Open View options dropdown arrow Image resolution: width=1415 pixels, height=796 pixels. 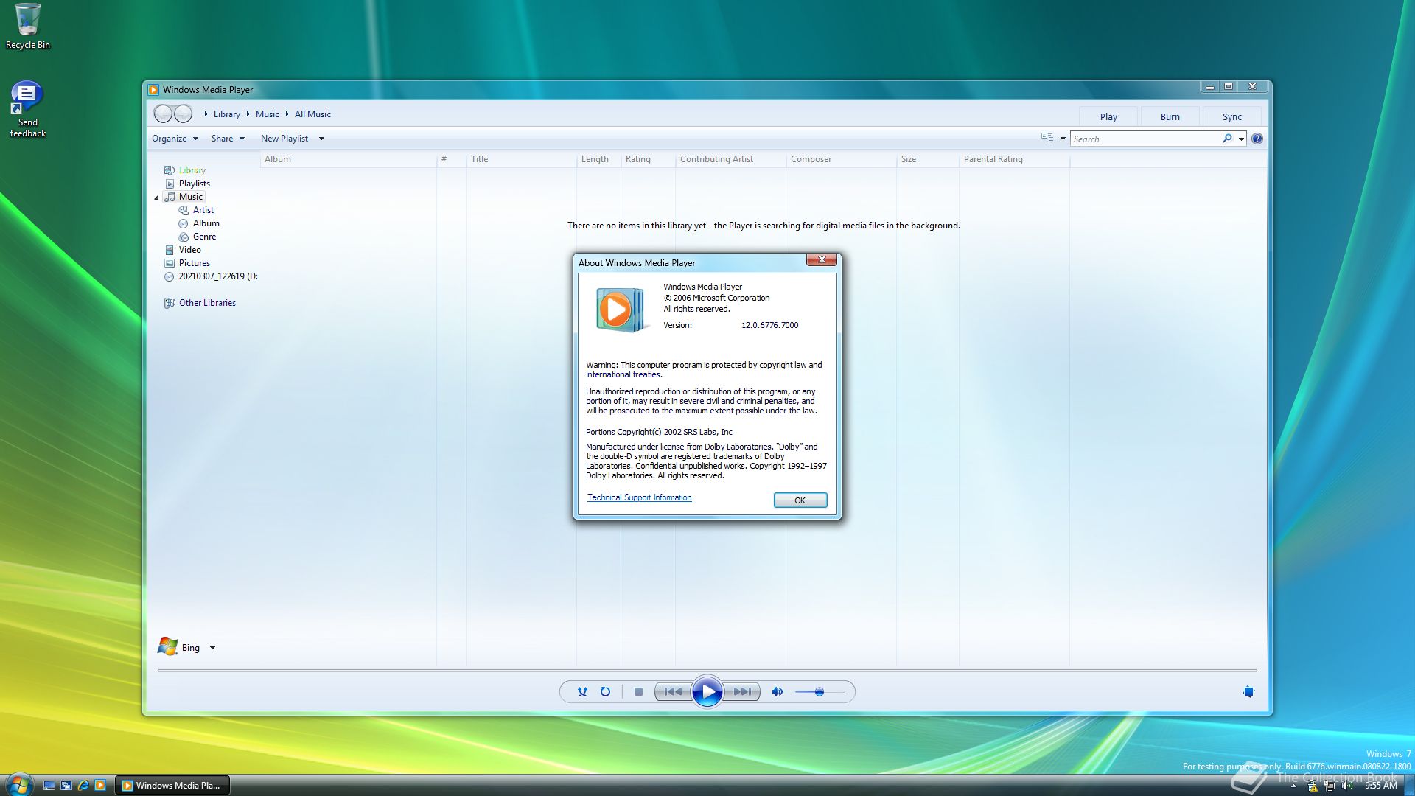tap(1063, 139)
